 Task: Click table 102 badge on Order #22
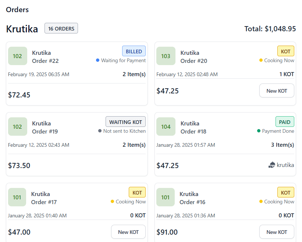[17, 56]
